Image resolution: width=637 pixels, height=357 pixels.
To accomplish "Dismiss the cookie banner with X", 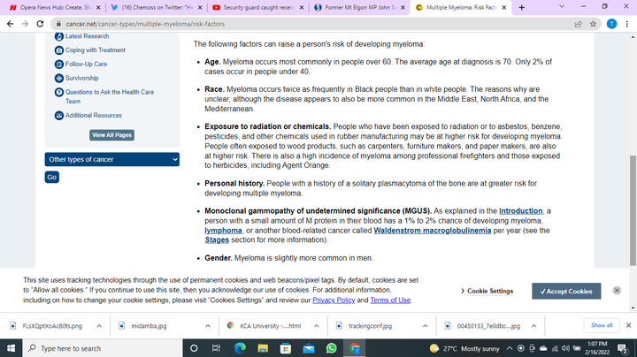I will coord(617,291).
